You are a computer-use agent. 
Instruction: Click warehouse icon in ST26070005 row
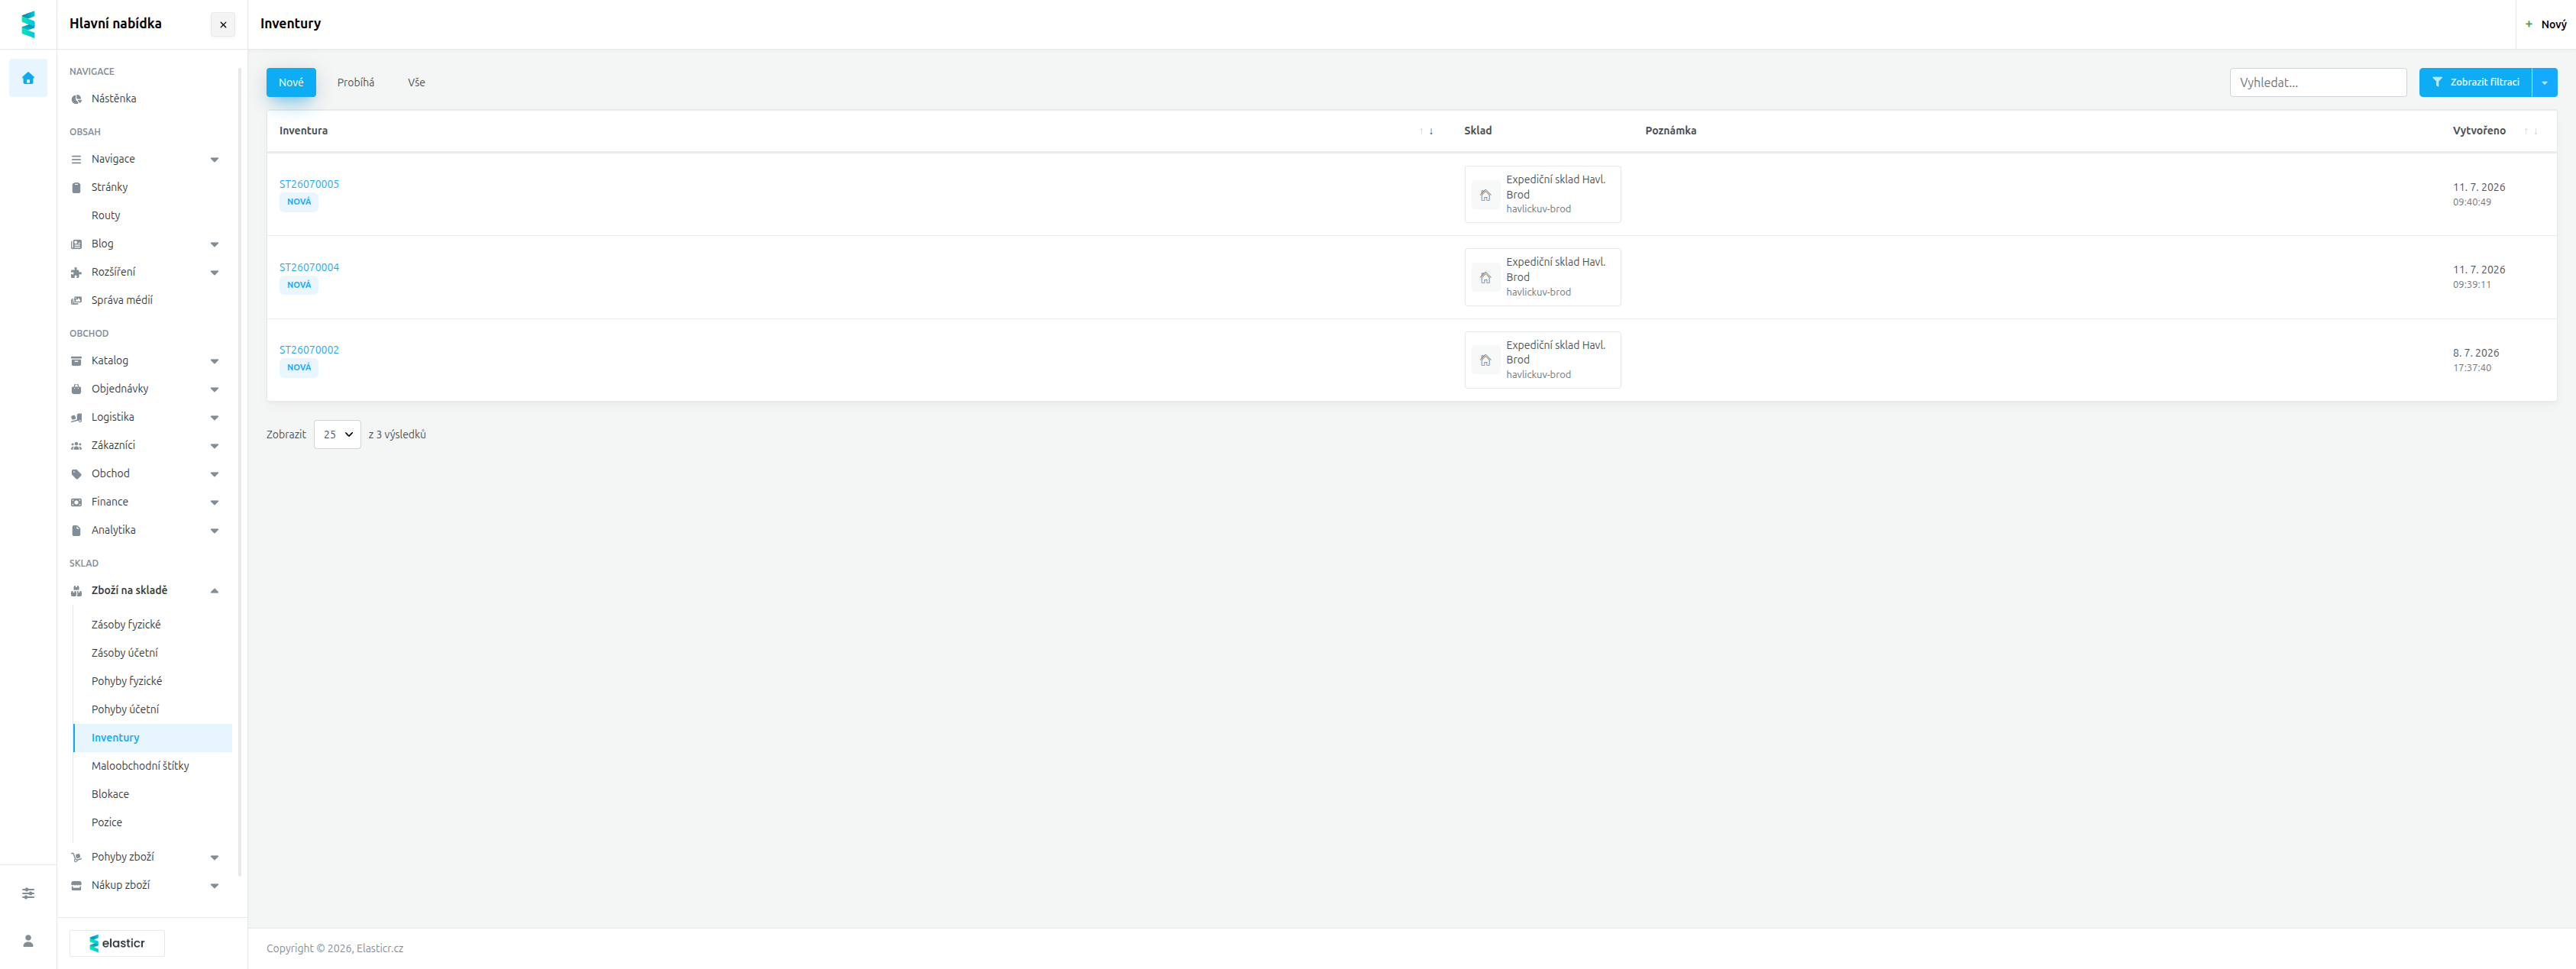point(1485,195)
